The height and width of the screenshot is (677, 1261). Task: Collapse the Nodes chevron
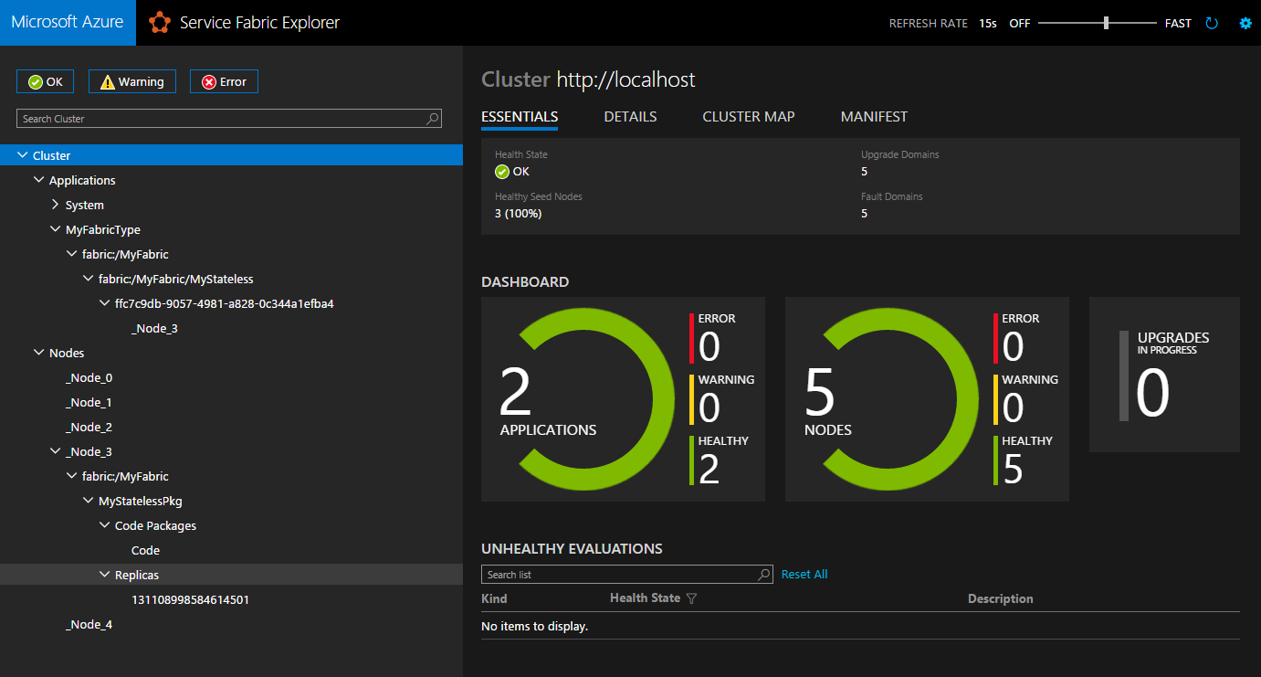(39, 353)
